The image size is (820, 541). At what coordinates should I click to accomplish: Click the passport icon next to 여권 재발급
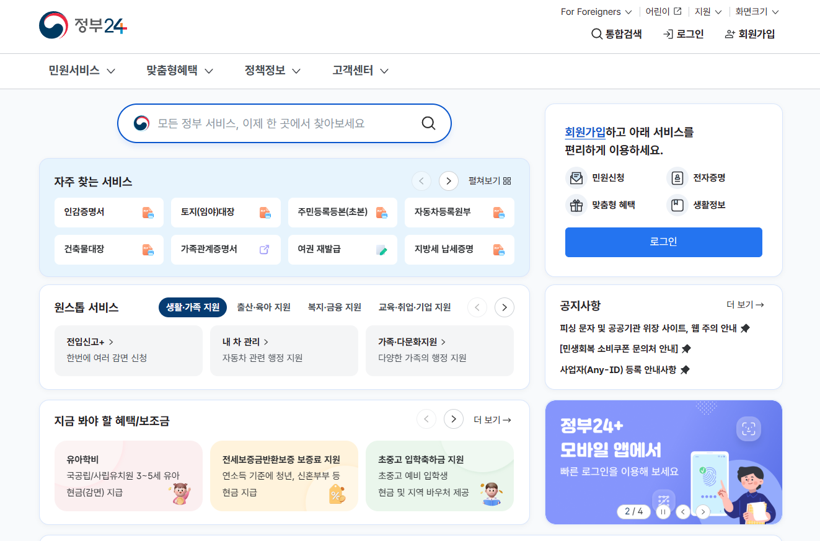[x=382, y=249]
